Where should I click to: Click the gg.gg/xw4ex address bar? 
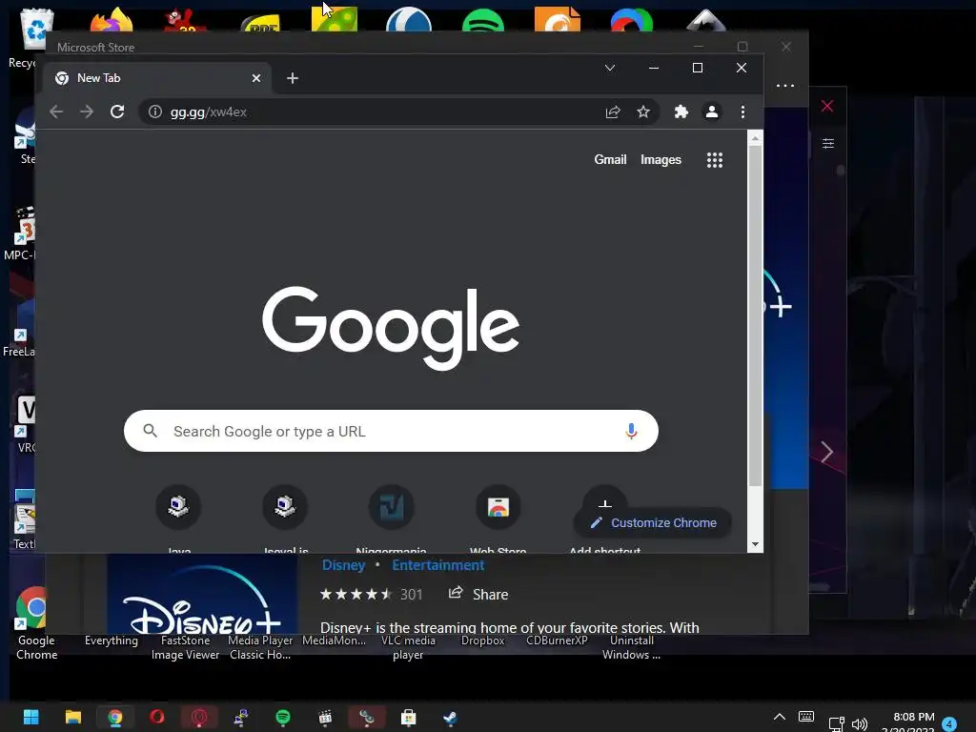click(398, 112)
